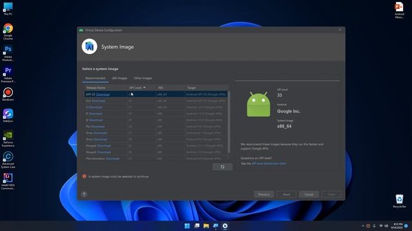The width and height of the screenshot is (412, 231).
Task: Download the Sv2 system image
Action: click(98, 101)
